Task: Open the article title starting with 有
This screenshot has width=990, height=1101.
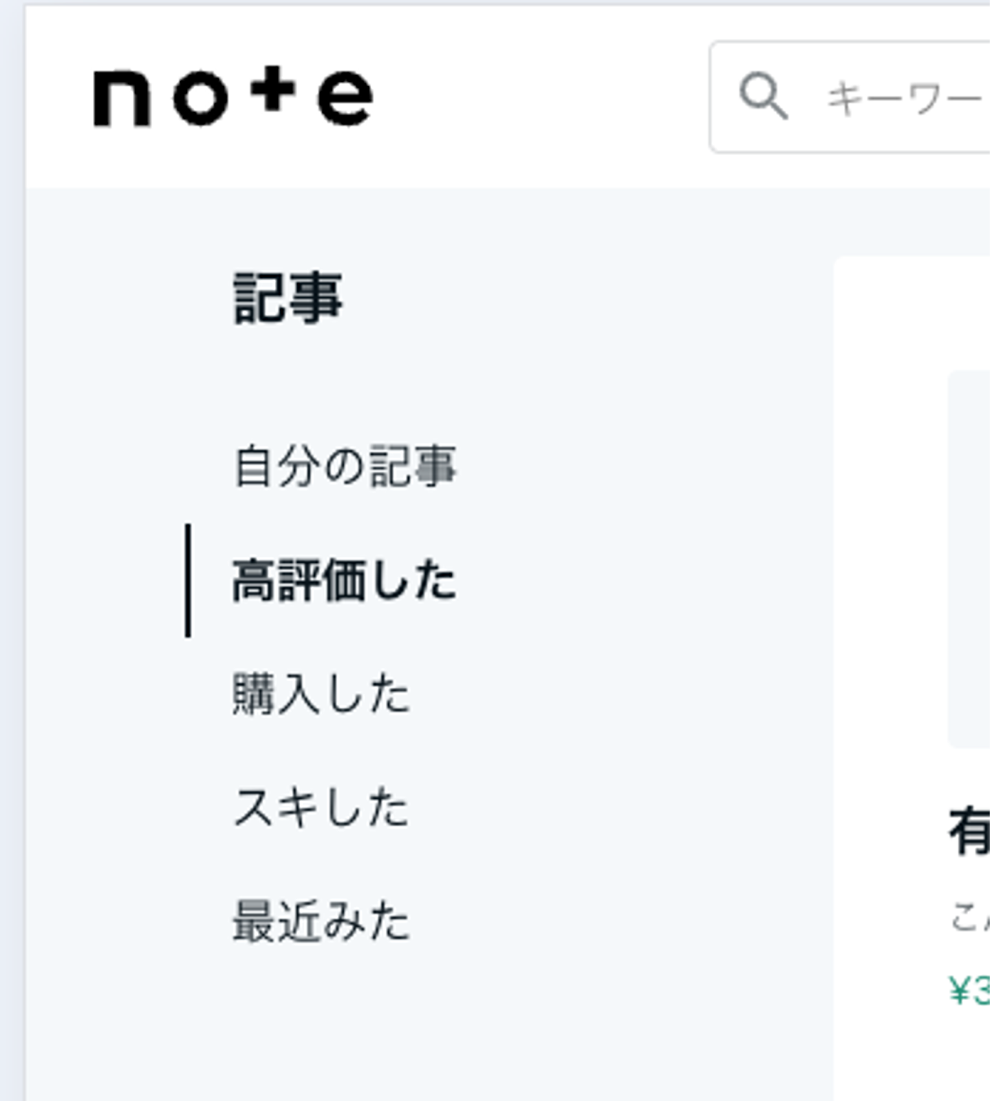Action: (x=970, y=833)
